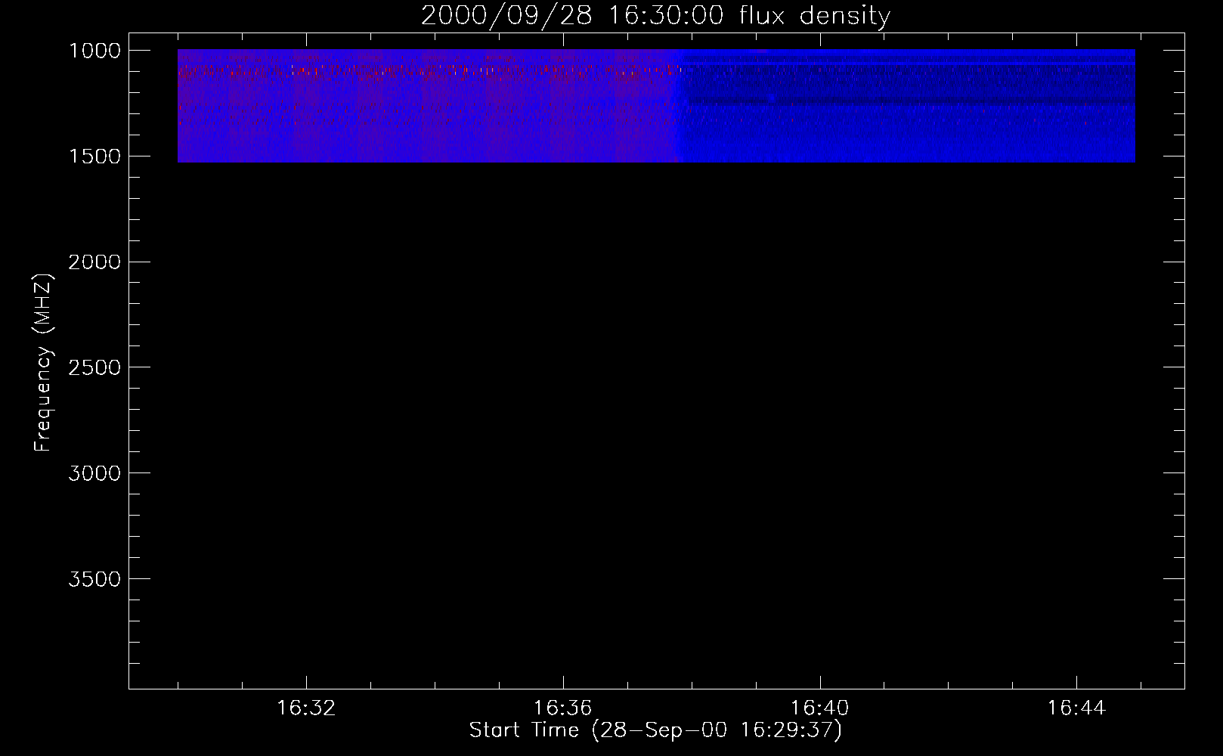1223x756 pixels.
Task: Click the 2500 frequency tick label
Action: click(x=94, y=367)
